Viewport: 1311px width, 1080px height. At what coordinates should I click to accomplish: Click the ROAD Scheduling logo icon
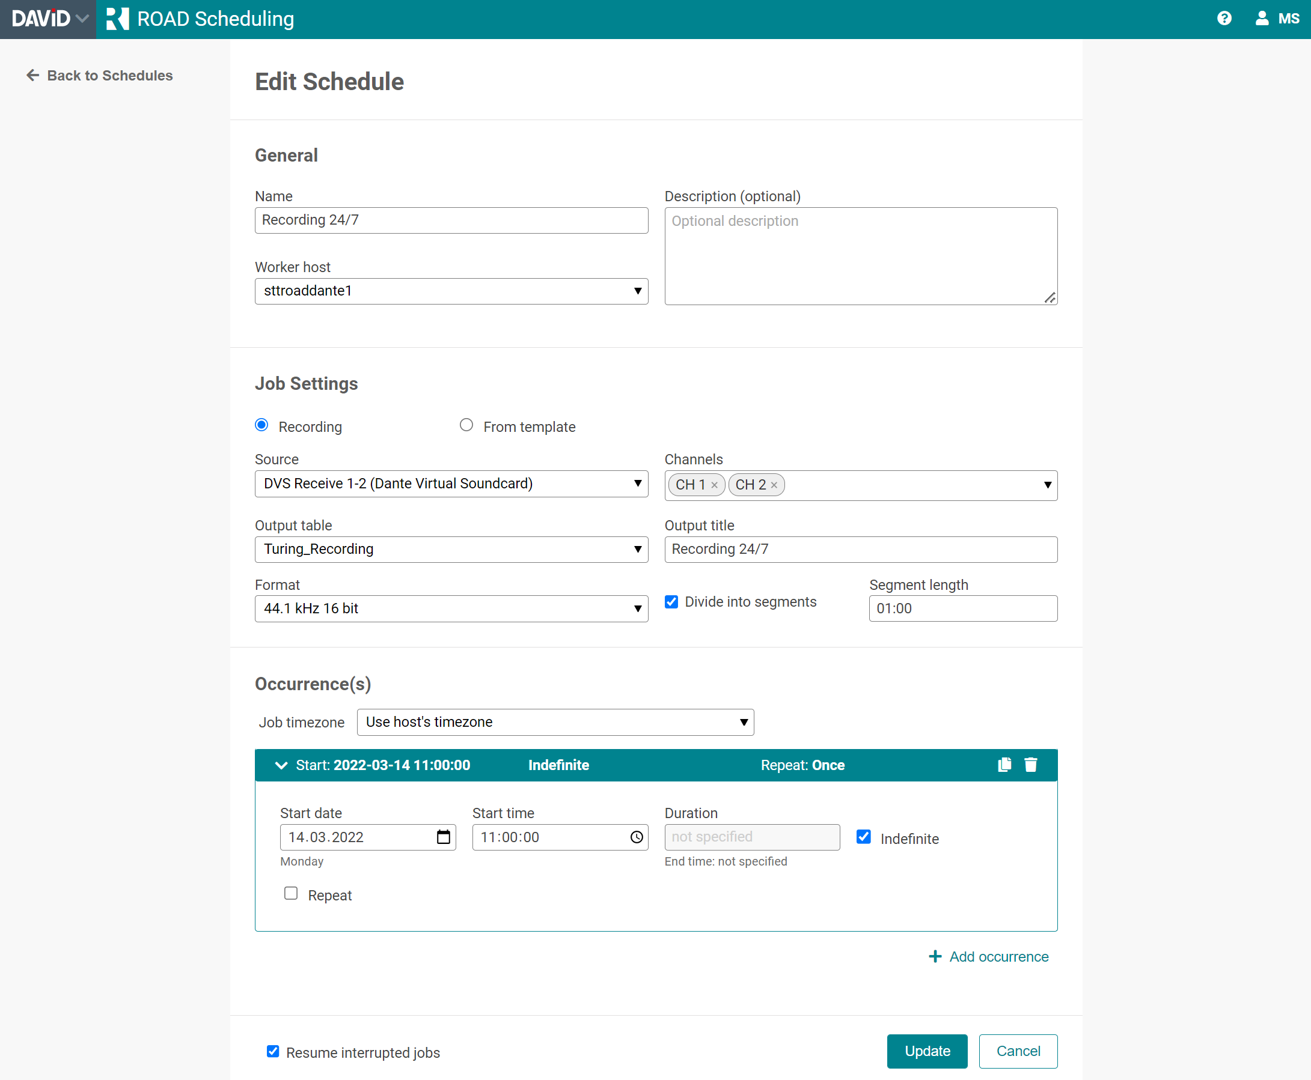[117, 19]
